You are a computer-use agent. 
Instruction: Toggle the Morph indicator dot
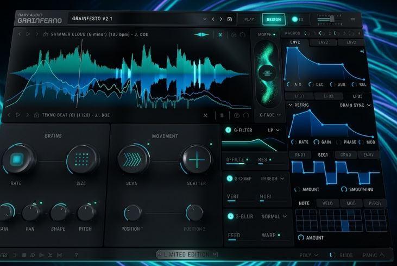[x=274, y=34]
